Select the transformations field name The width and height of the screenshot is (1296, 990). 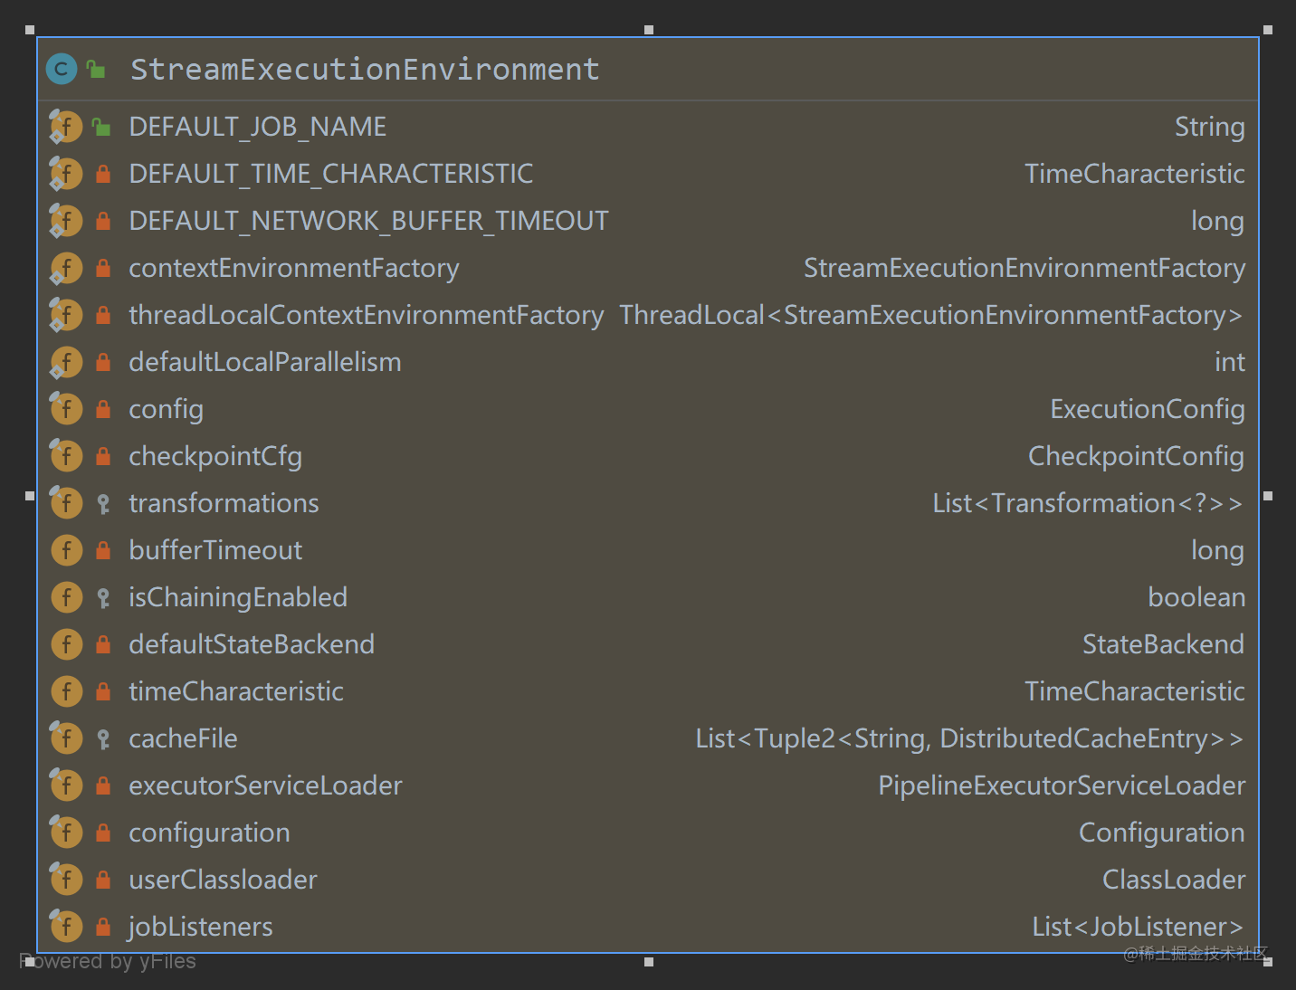[224, 503]
